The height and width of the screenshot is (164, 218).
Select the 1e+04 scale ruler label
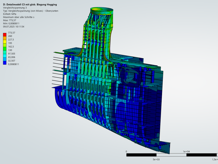(x=186, y=151)
